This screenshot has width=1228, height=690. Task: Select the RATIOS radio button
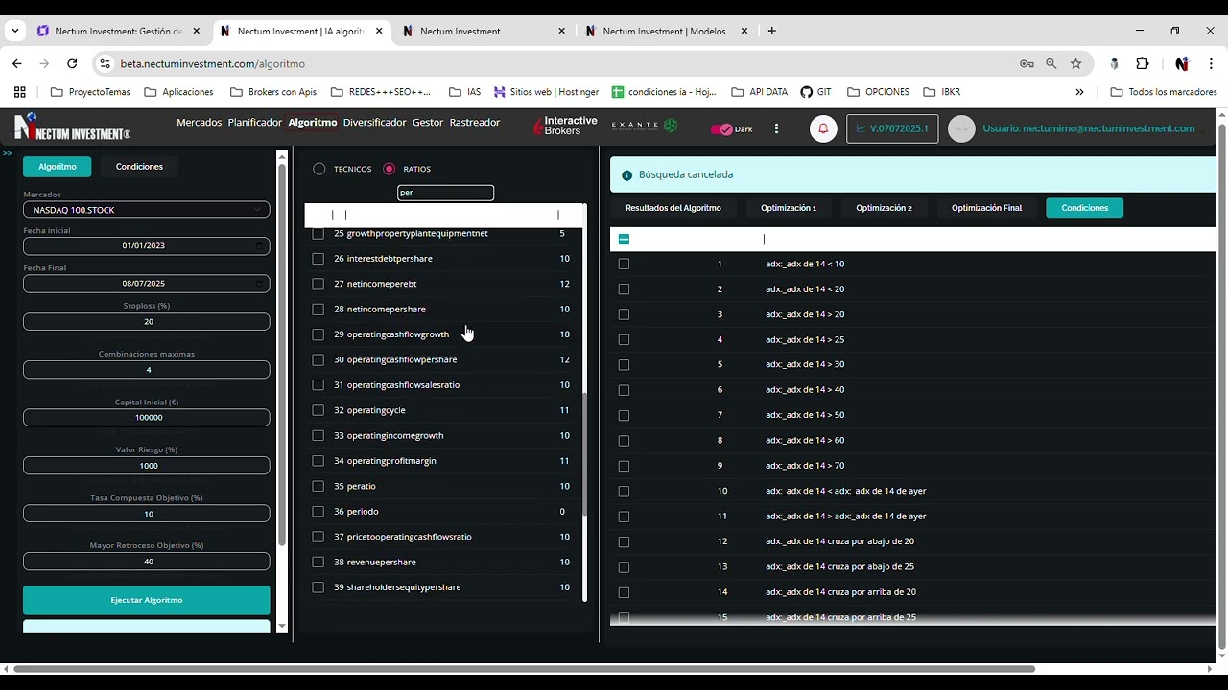389,169
